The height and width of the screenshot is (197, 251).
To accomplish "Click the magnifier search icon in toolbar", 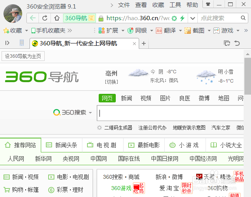I will point(243,18).
